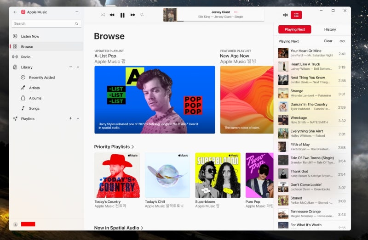Play Next Thing You Know from the queue
This screenshot has width=368, height=240.
tap(312, 80)
